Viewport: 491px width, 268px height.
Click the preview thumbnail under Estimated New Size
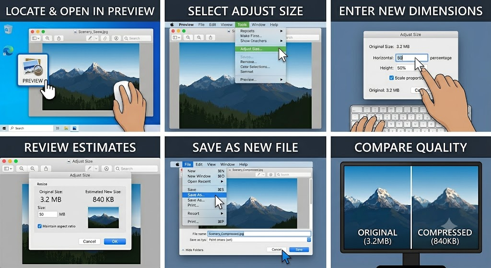click(x=104, y=218)
